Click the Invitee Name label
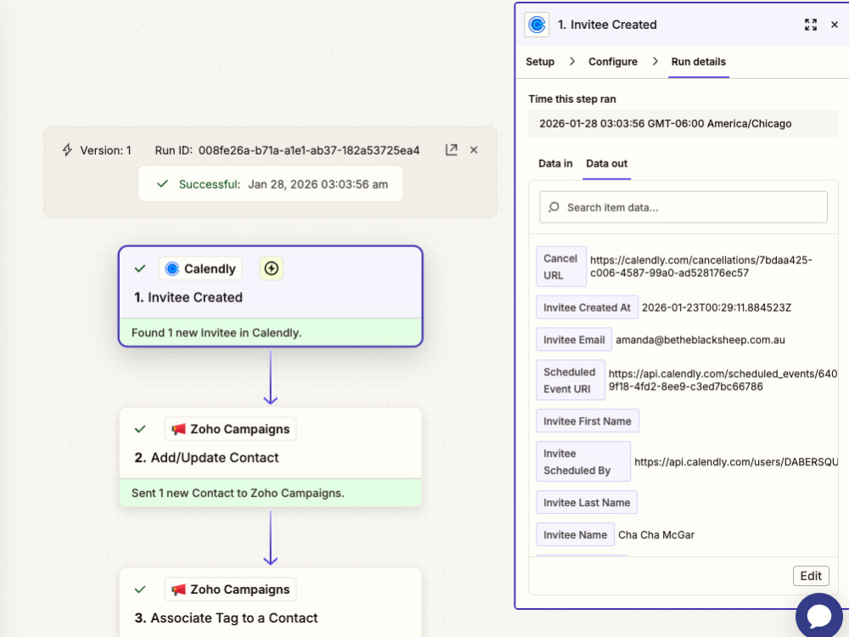849x637 pixels. pyautogui.click(x=575, y=534)
